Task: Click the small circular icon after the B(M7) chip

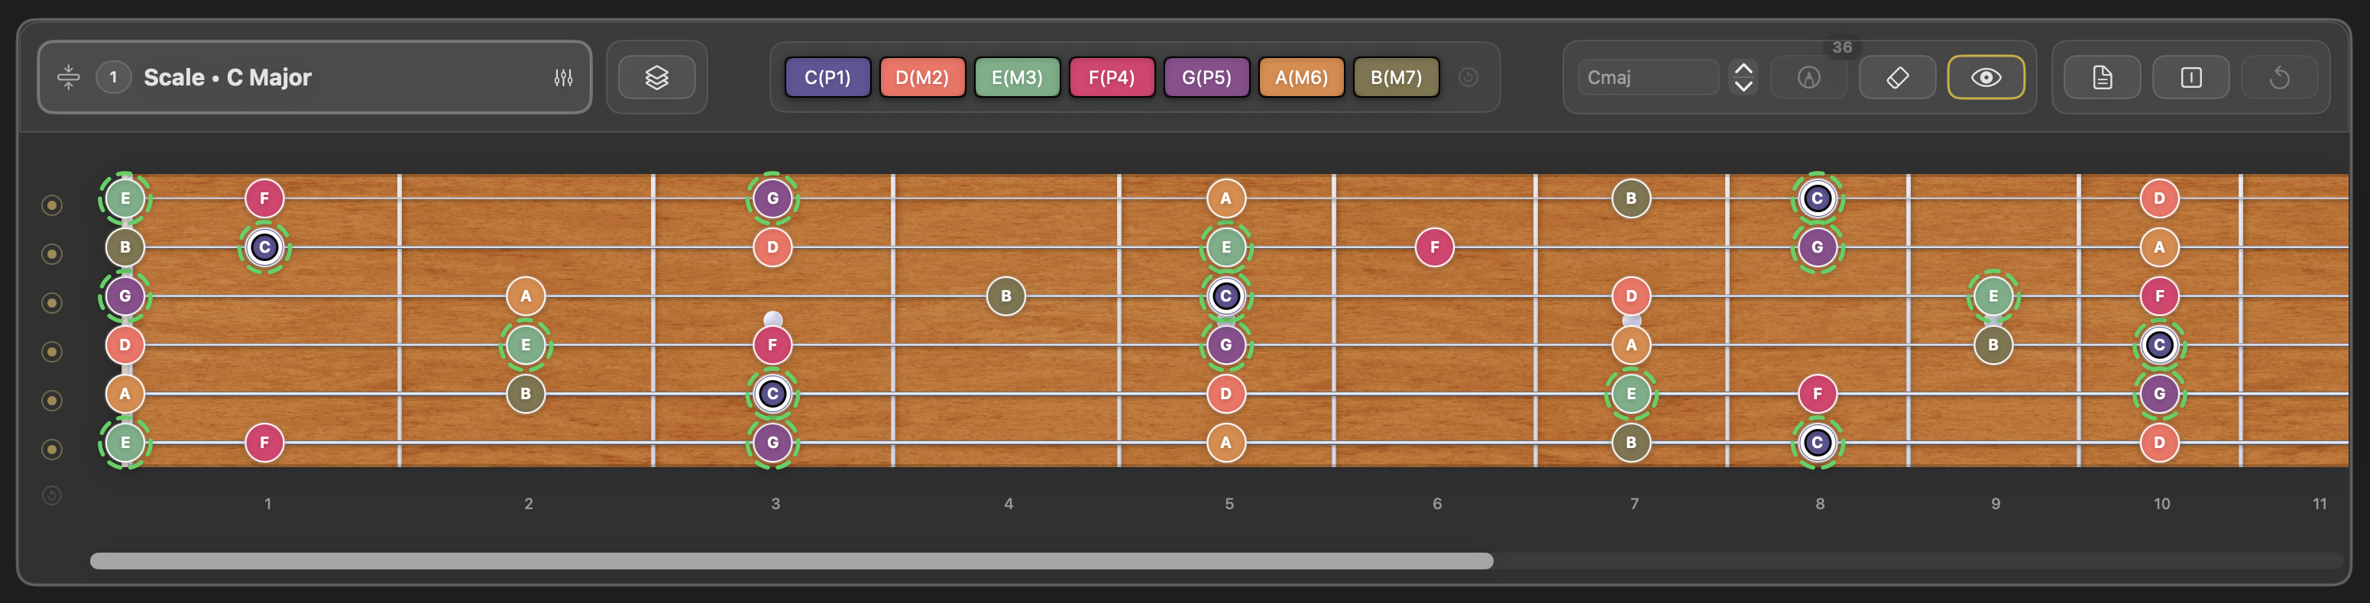Action: [x=1468, y=77]
